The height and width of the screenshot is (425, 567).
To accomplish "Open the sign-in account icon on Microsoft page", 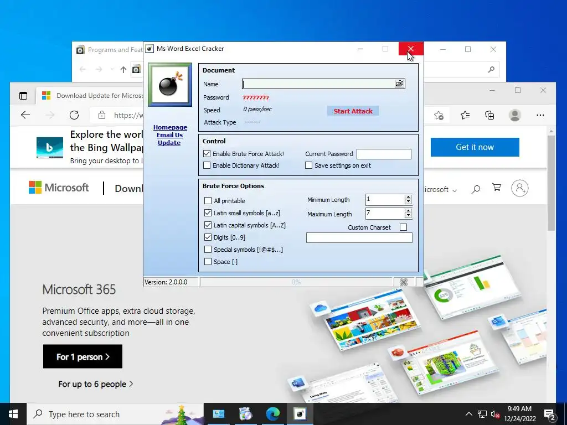I will click(x=519, y=188).
